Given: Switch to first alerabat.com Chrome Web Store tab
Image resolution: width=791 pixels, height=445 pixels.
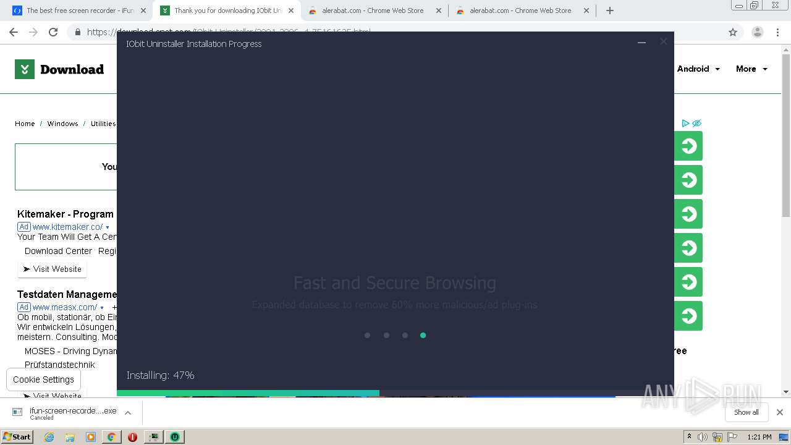Looking at the screenshot, I should pyautogui.click(x=373, y=11).
